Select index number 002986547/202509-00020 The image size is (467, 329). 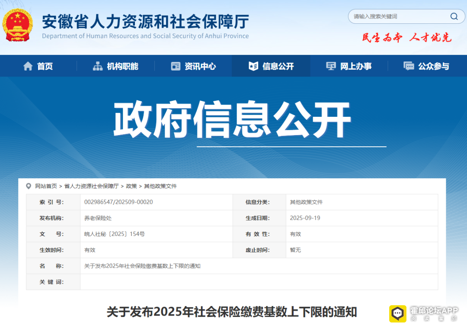(x=118, y=202)
